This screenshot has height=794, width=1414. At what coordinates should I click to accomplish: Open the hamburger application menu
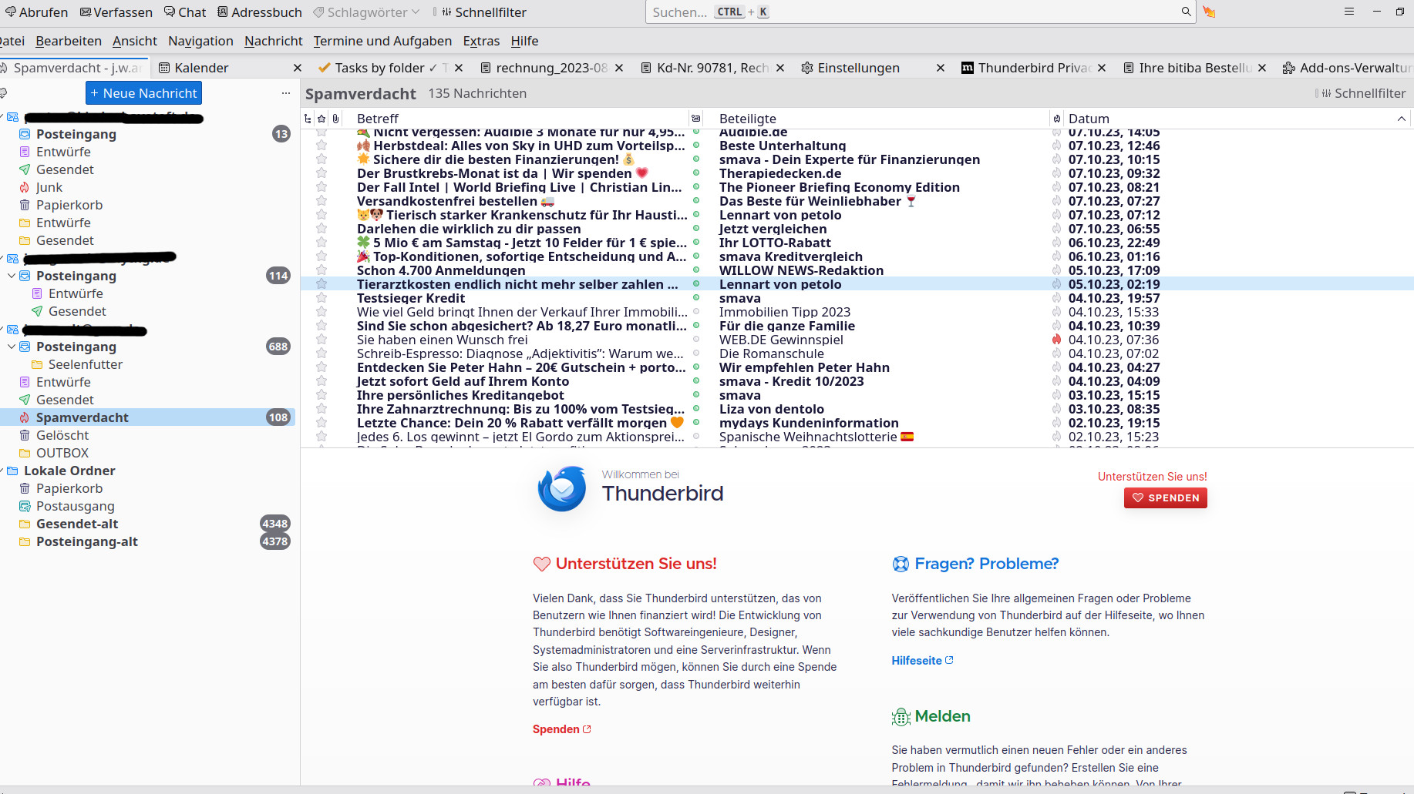[x=1349, y=12]
